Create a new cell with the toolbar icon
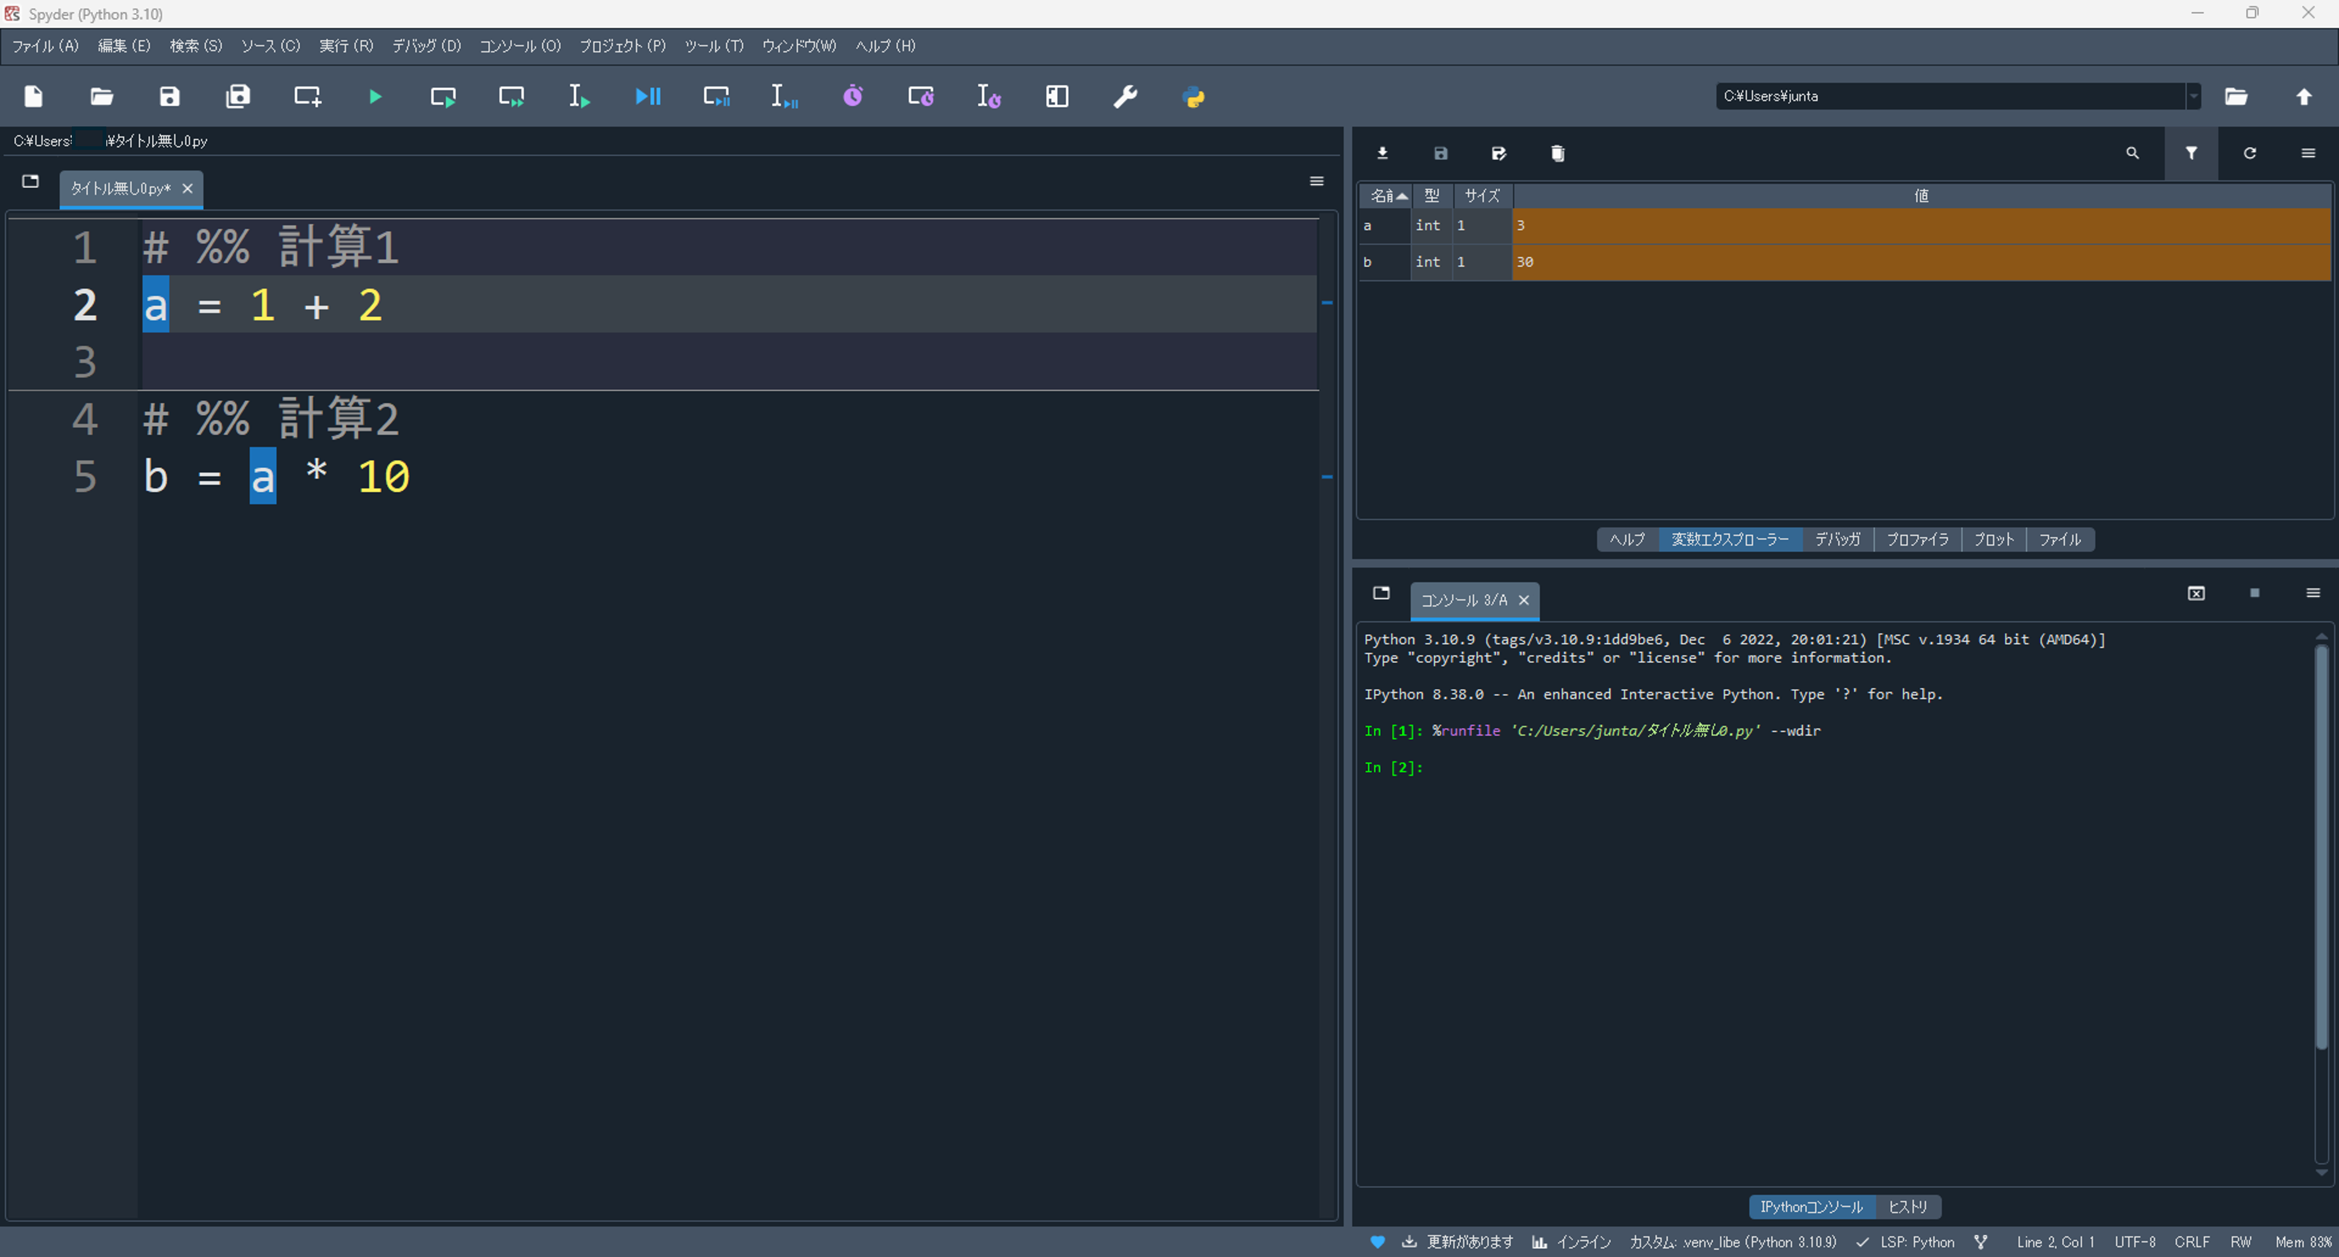This screenshot has width=2339, height=1257. pos(307,96)
